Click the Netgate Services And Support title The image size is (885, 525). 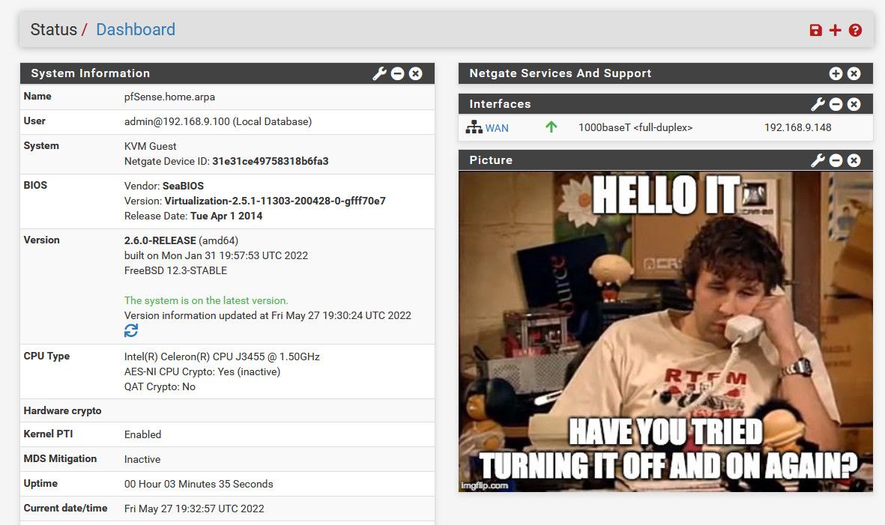pyautogui.click(x=561, y=73)
